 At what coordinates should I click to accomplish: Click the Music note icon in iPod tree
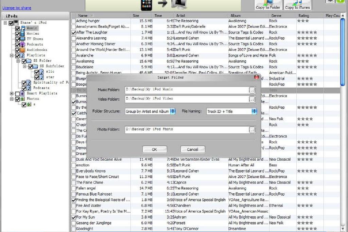coord(23,28)
